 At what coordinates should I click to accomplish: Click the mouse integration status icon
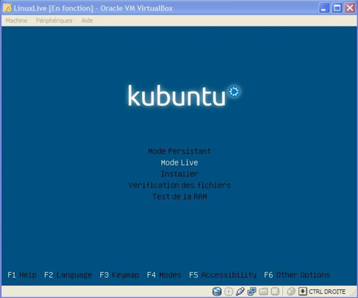[x=291, y=291]
